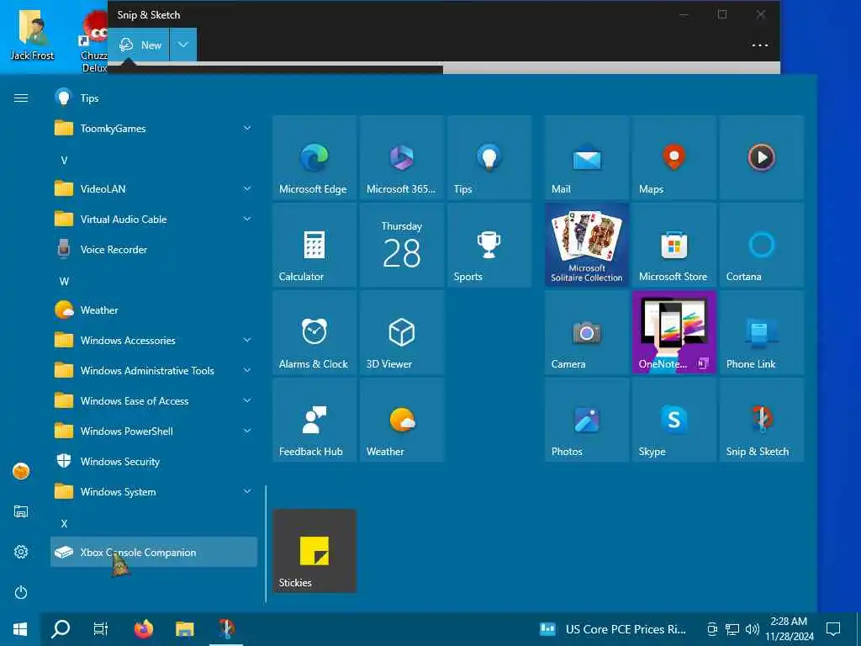Open the Phone Link tile
This screenshot has width=861, height=646.
(x=761, y=331)
